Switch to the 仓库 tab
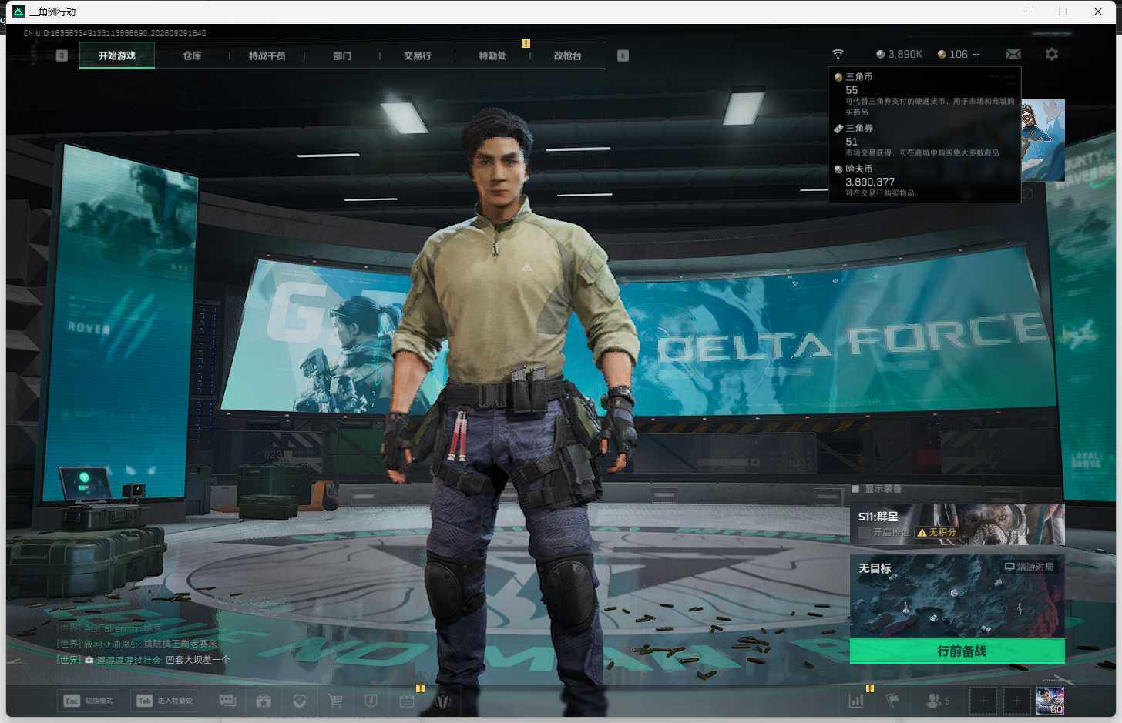This screenshot has height=723, width=1122. [x=192, y=55]
